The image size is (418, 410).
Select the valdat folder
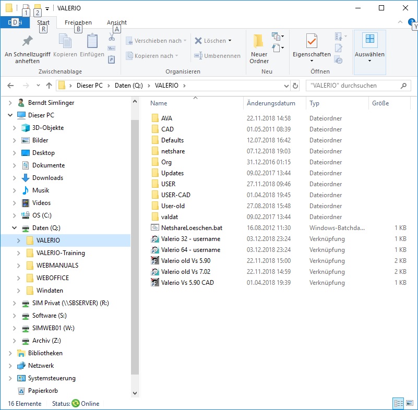[x=170, y=217]
